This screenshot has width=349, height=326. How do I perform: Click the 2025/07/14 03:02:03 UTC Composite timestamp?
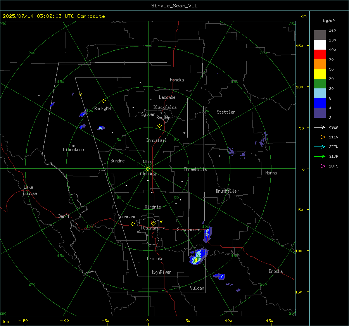(54, 16)
